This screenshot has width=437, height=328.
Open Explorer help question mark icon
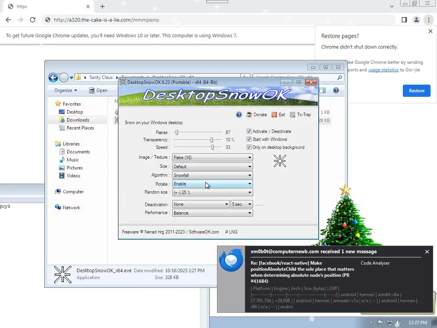coord(336,90)
